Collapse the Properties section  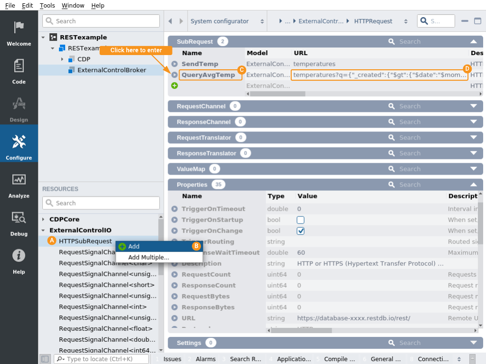coord(473,185)
